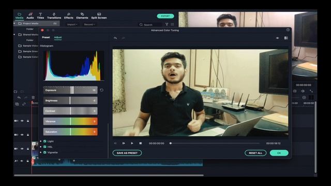Expand the Vignette section
This screenshot has width=331, height=186.
tap(41, 152)
